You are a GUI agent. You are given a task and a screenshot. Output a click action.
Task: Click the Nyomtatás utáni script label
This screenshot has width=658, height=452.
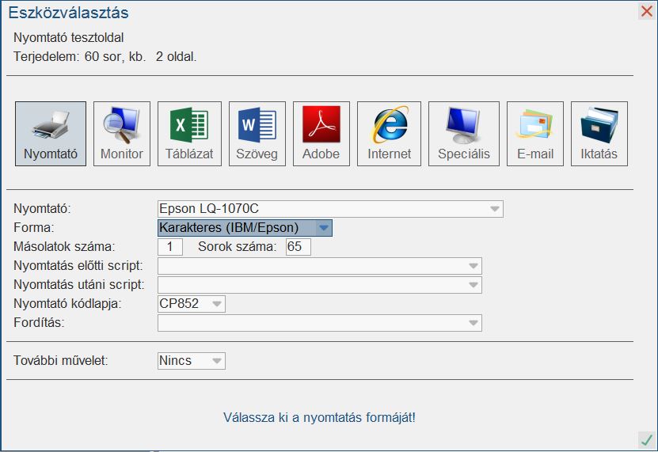79,284
